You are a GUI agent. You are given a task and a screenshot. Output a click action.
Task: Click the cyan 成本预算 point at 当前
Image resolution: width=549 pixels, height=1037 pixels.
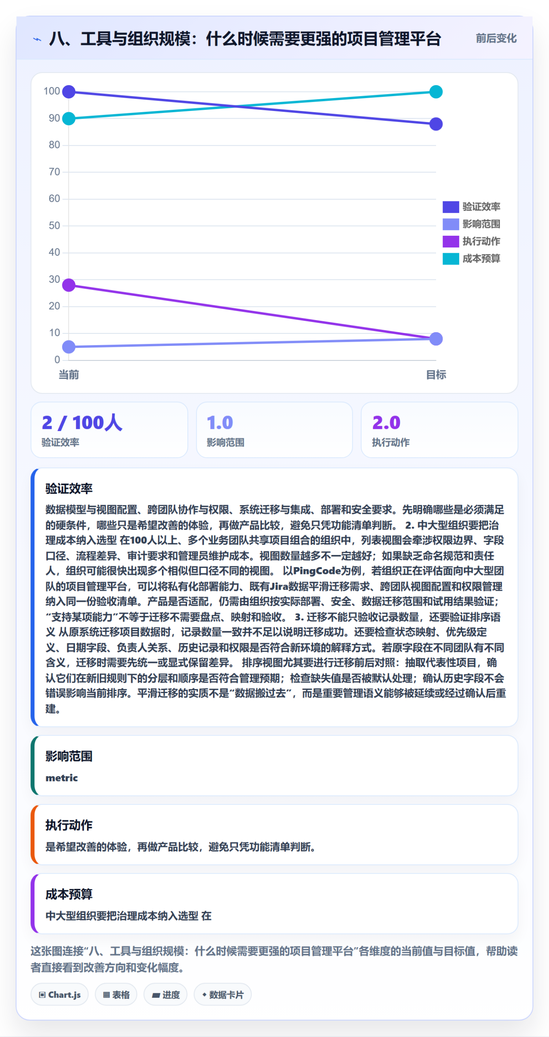pos(69,118)
